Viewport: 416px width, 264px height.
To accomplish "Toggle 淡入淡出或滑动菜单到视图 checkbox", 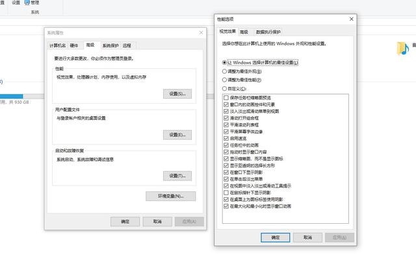I will [226, 111].
